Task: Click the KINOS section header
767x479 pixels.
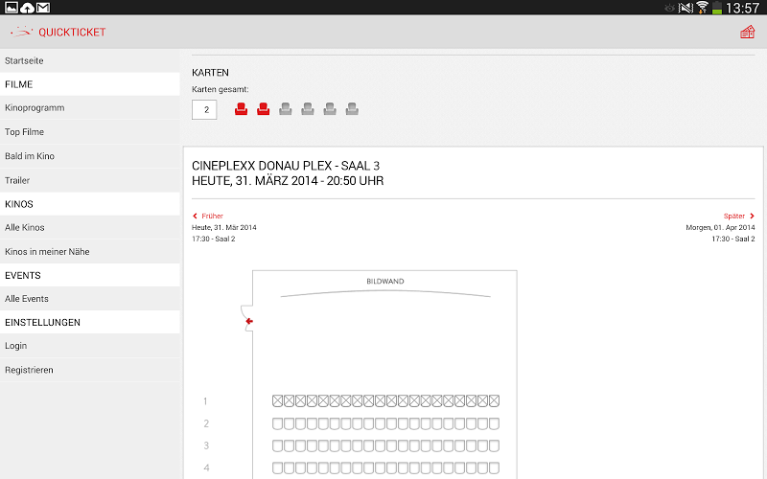Action: [x=90, y=204]
